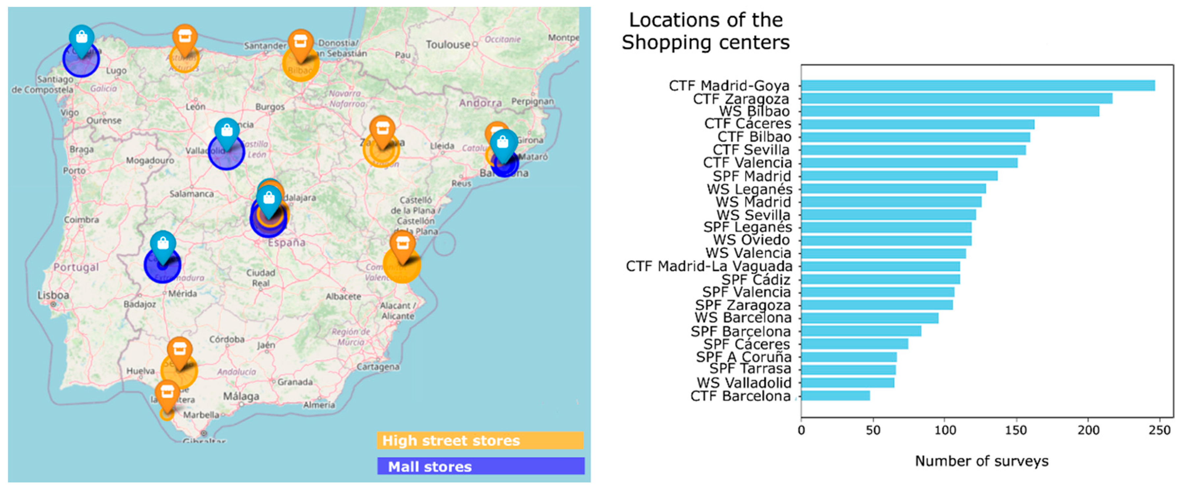Click the SPF Madrid bar
1179x489 pixels.
pyautogui.click(x=899, y=176)
